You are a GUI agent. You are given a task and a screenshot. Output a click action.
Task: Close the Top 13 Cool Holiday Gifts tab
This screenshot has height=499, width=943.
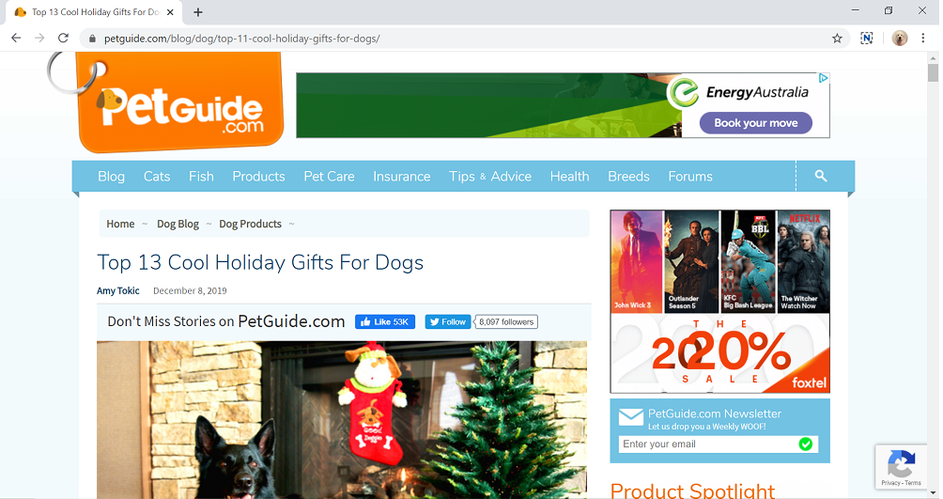point(170,12)
